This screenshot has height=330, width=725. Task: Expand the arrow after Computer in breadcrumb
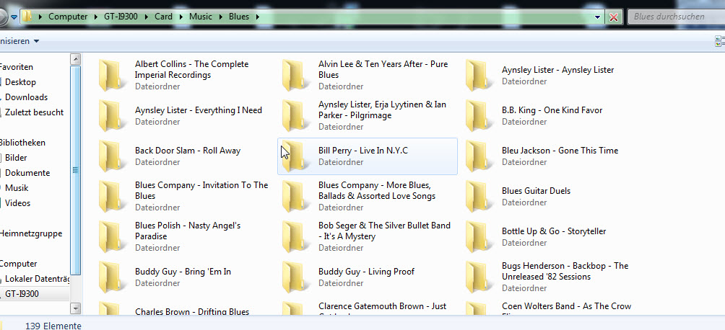point(96,17)
